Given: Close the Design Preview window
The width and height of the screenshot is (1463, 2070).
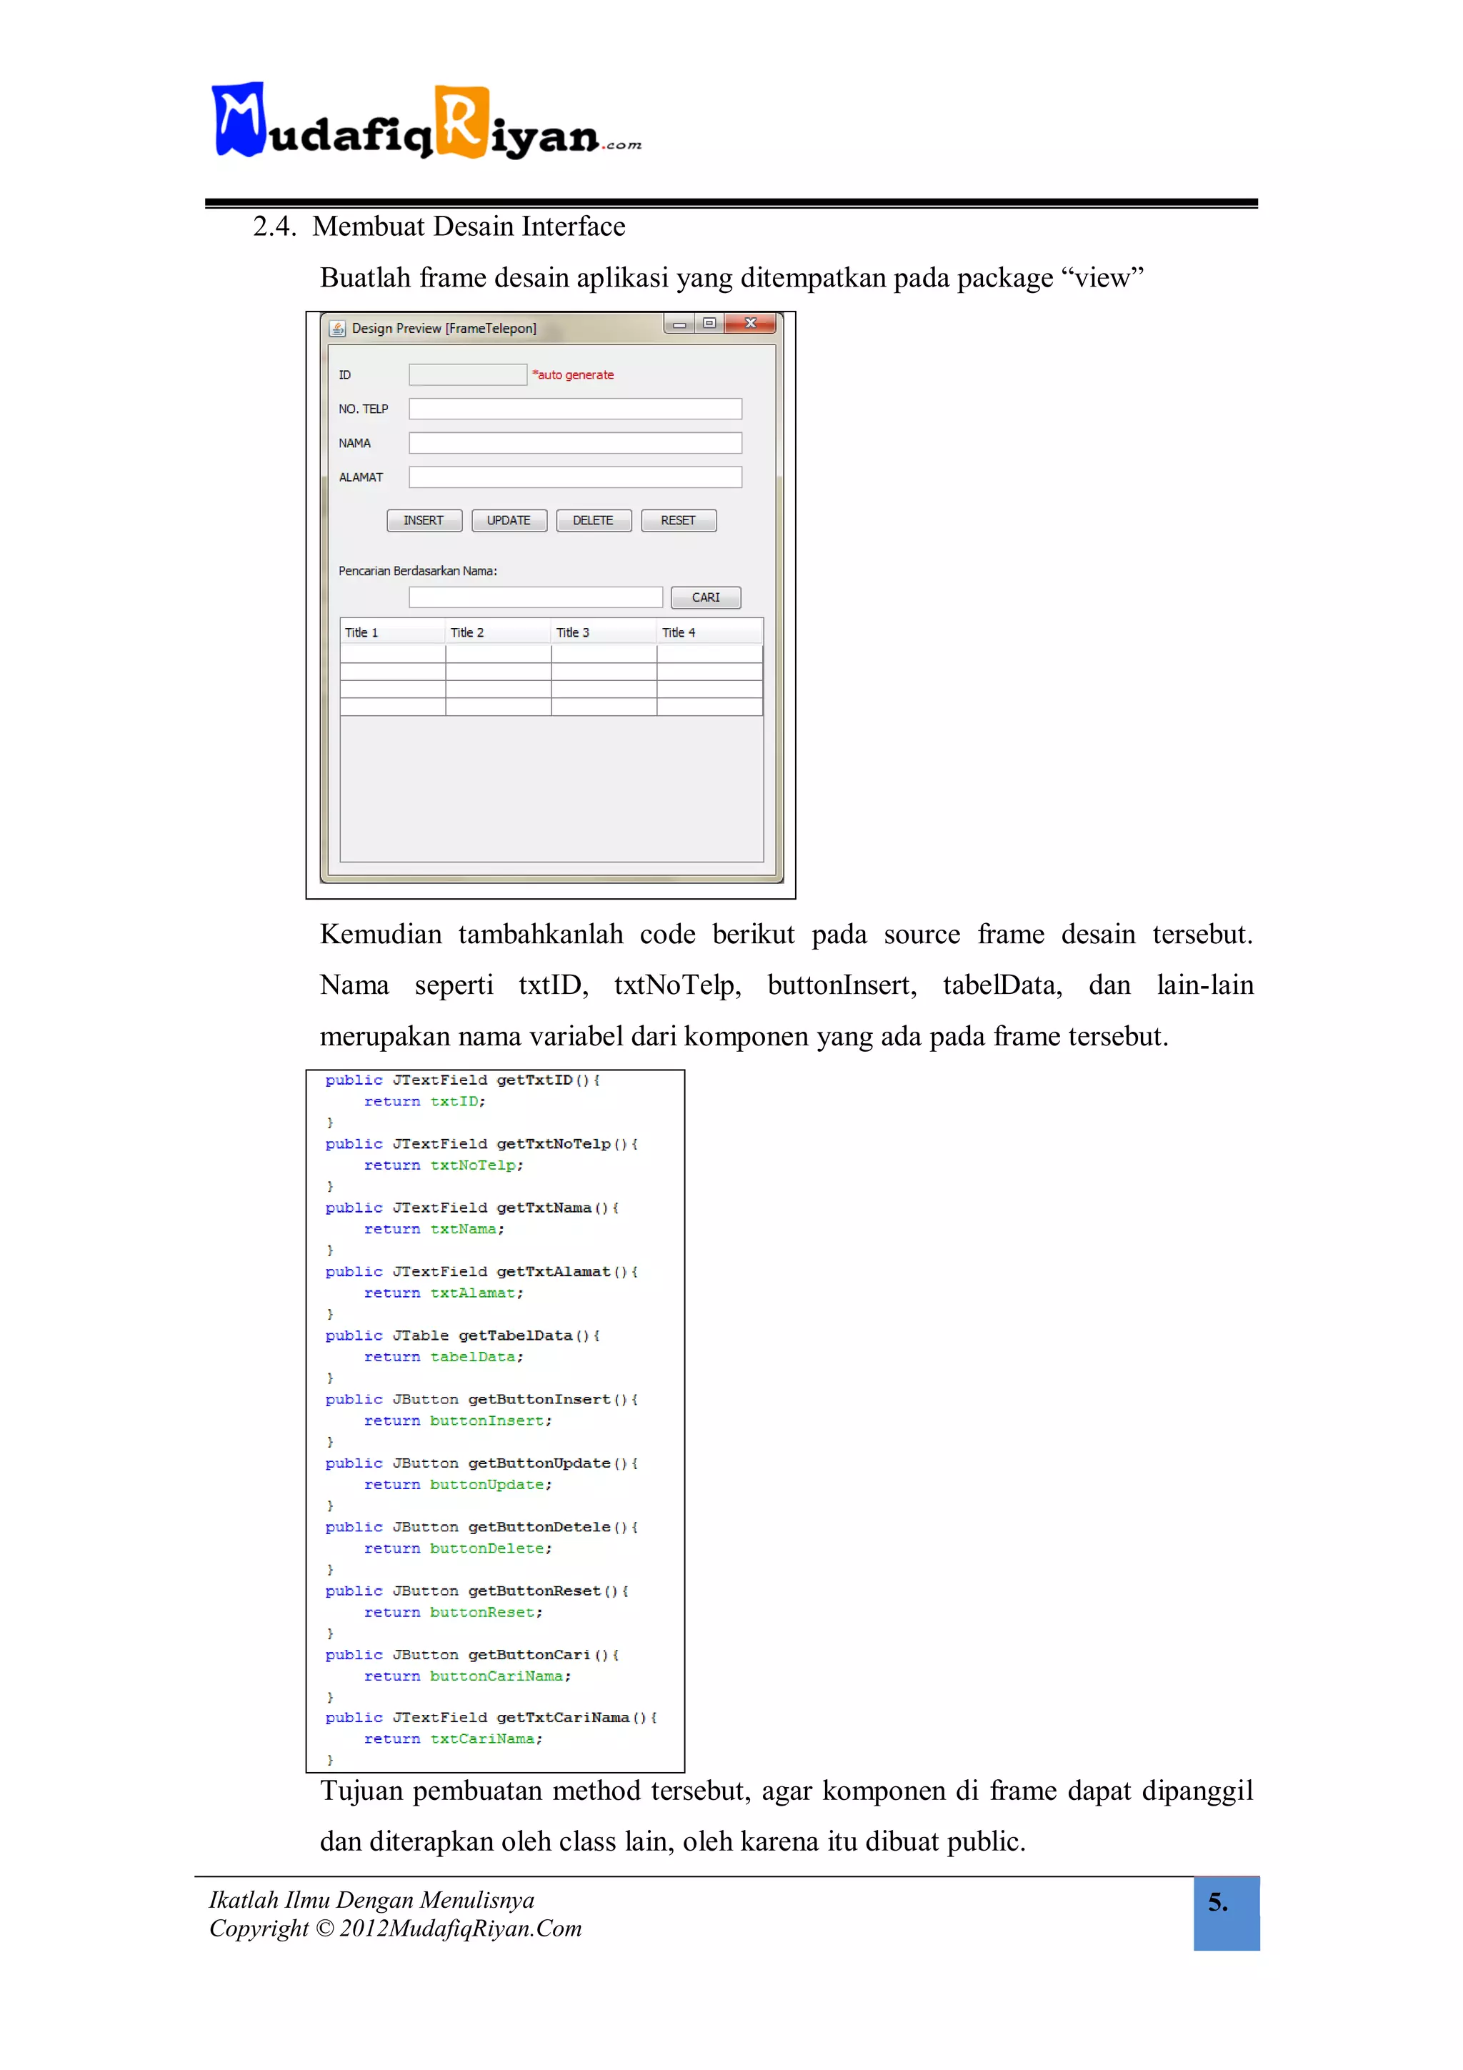Looking at the screenshot, I should click(750, 324).
